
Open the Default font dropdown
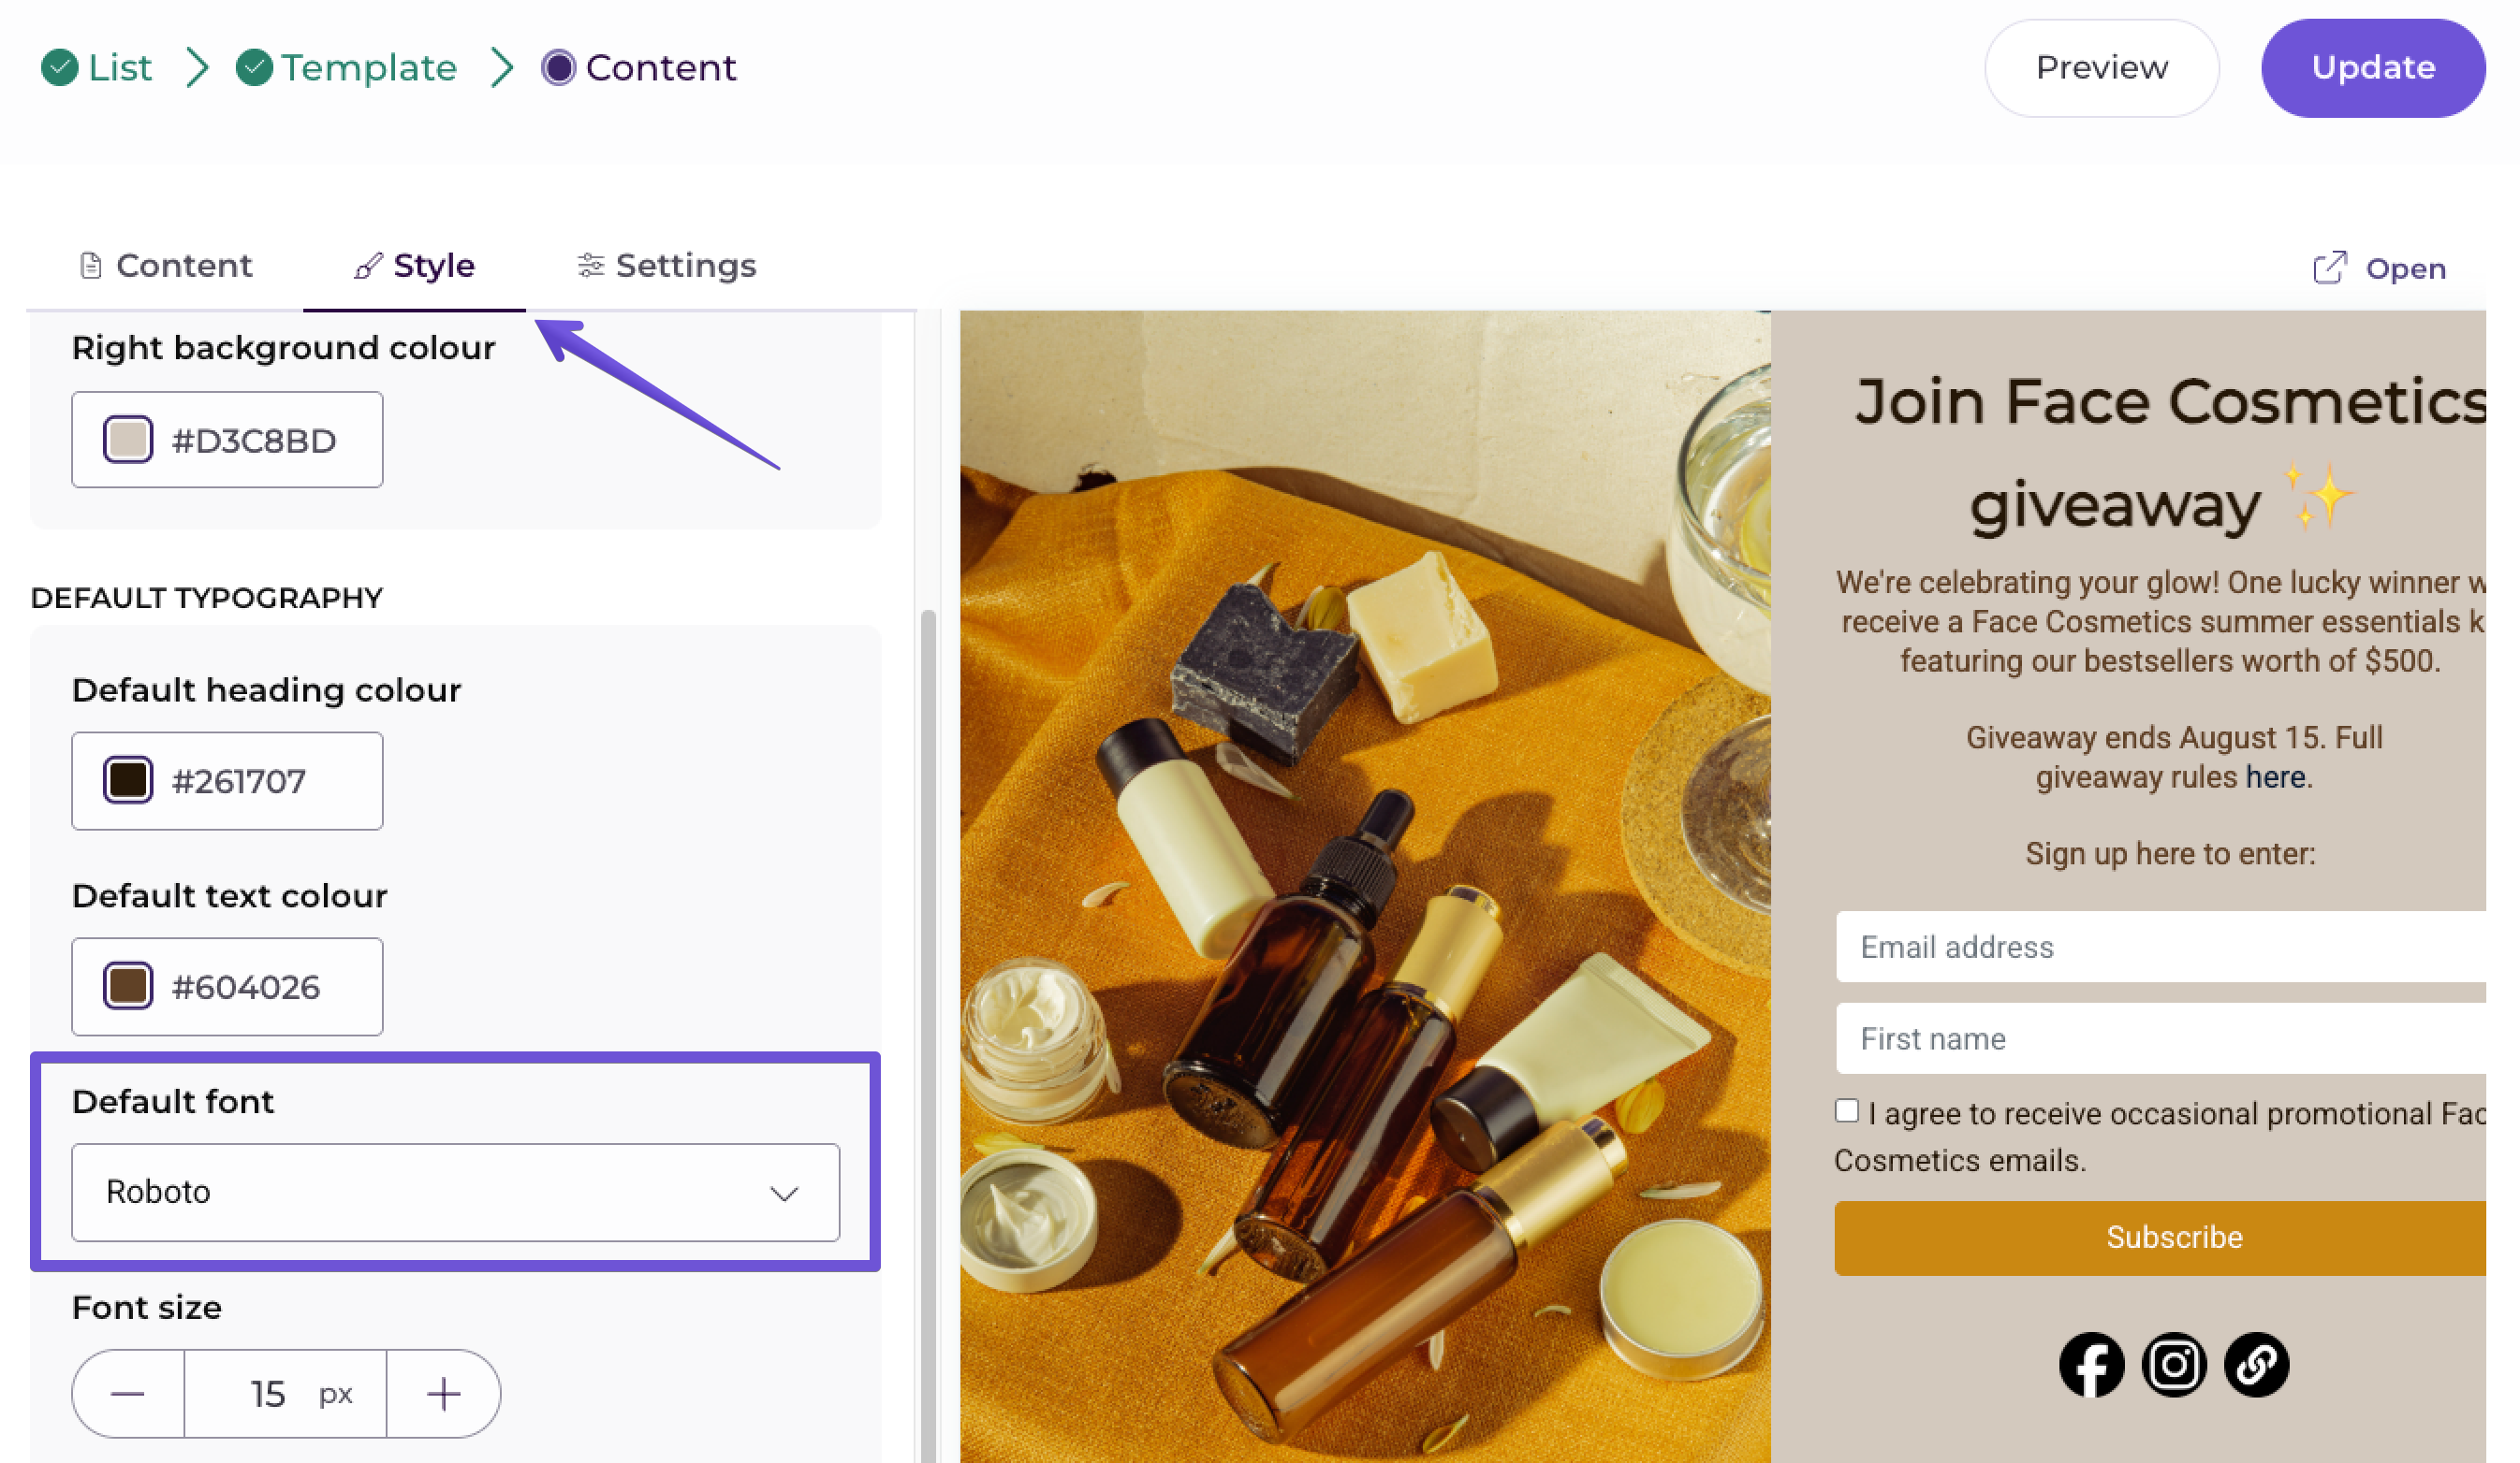tap(455, 1192)
